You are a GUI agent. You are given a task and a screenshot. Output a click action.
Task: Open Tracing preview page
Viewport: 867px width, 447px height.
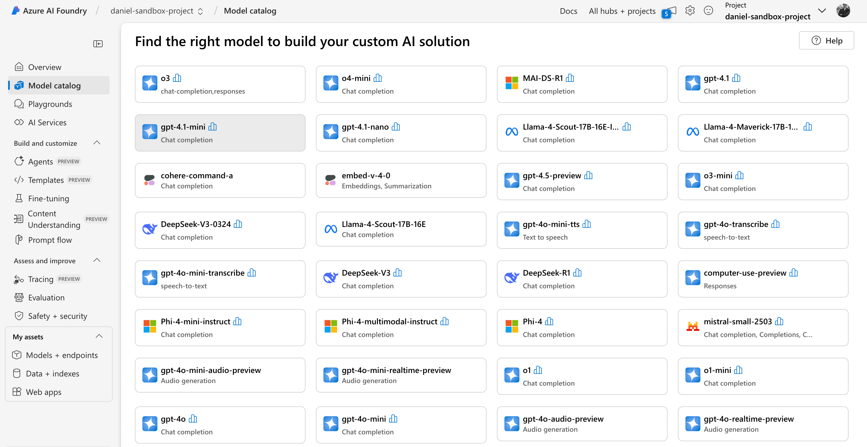59,279
